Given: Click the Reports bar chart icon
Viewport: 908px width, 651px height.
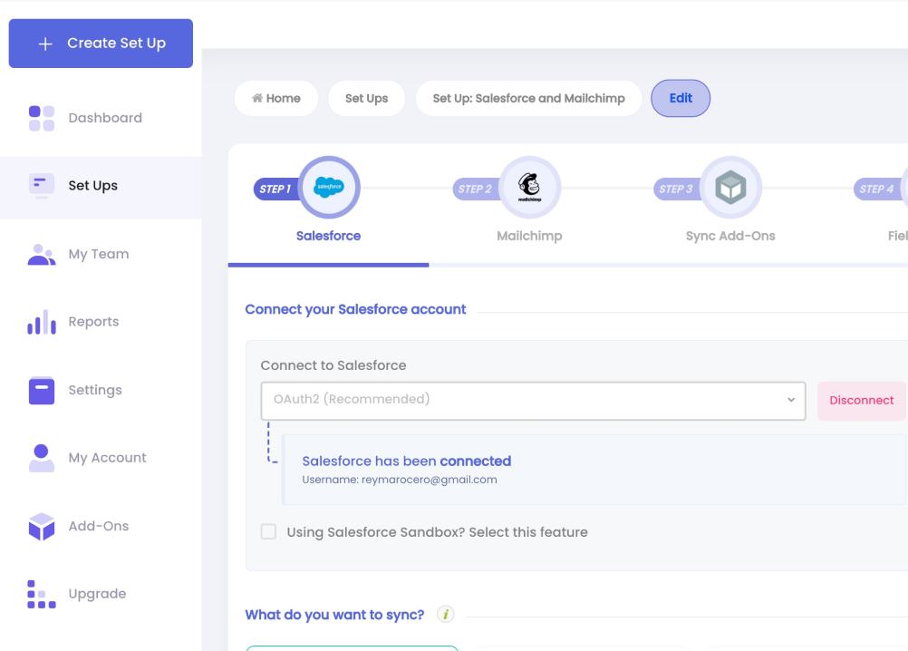Looking at the screenshot, I should point(42,322).
